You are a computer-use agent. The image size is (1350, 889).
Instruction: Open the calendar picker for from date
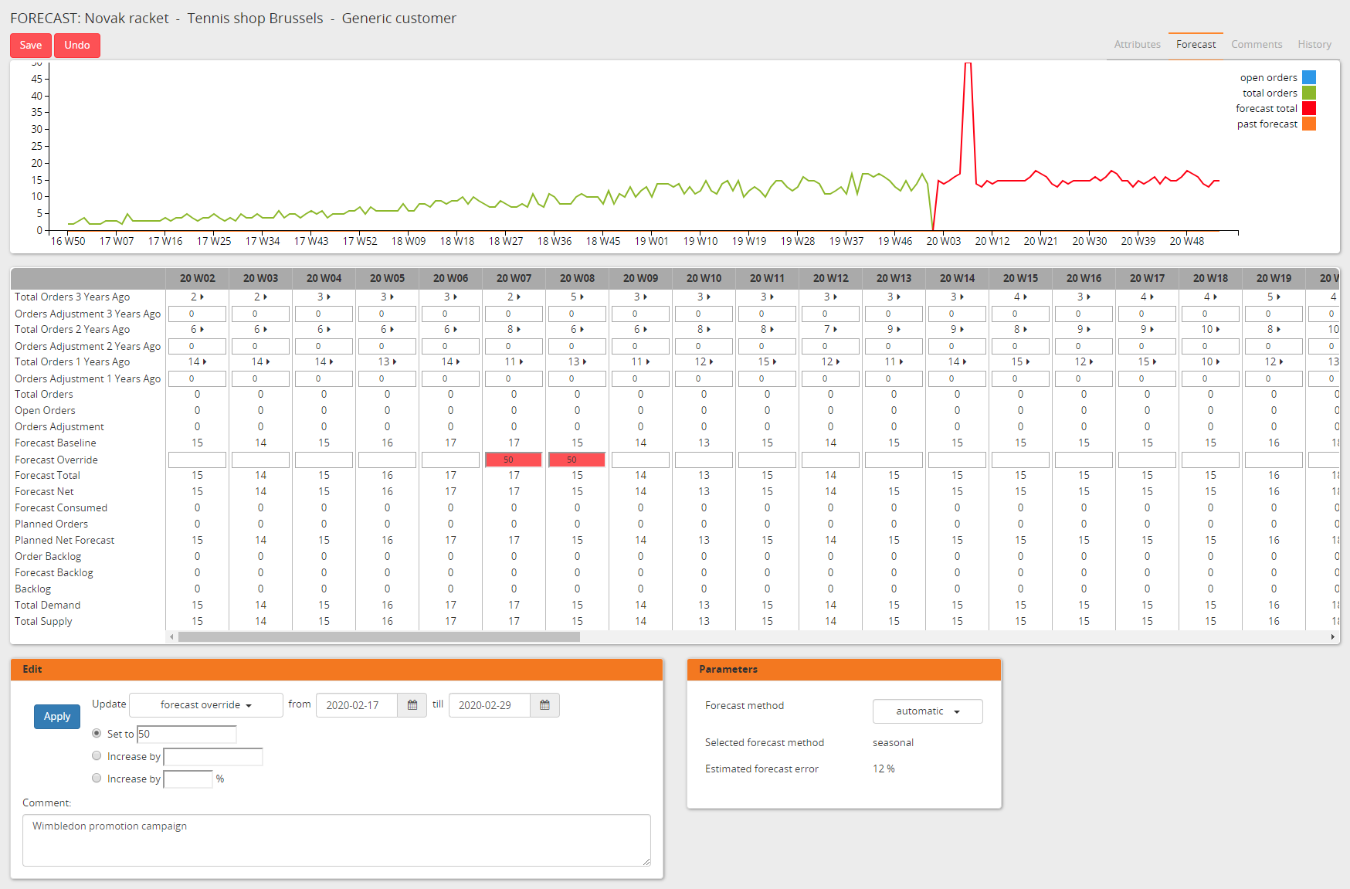412,705
